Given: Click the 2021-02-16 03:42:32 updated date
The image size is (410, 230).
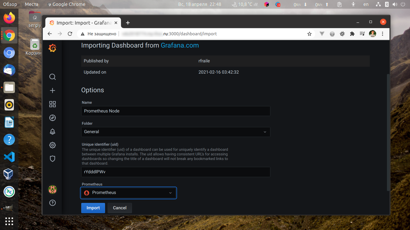Looking at the screenshot, I should (219, 72).
